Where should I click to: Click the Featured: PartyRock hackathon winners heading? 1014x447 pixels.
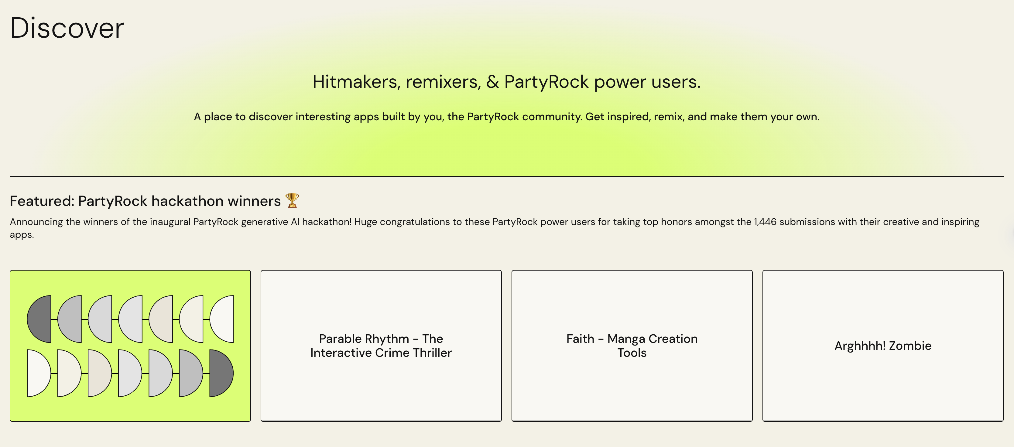[x=145, y=201]
